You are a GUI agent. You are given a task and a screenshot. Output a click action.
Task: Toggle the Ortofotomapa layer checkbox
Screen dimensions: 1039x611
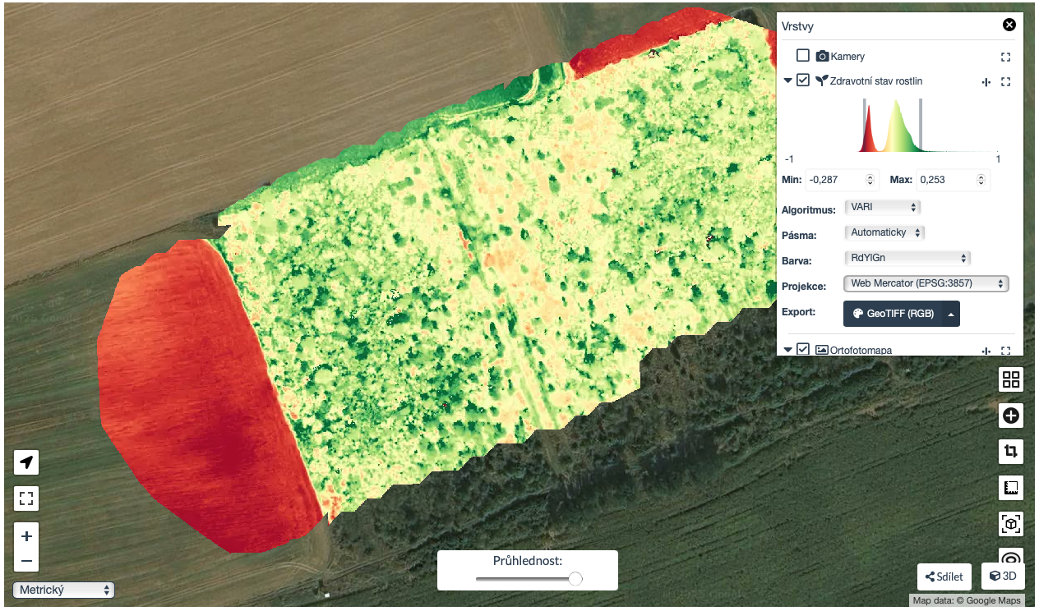pos(803,349)
